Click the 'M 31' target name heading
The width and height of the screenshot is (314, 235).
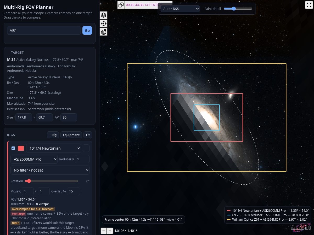click(11, 60)
